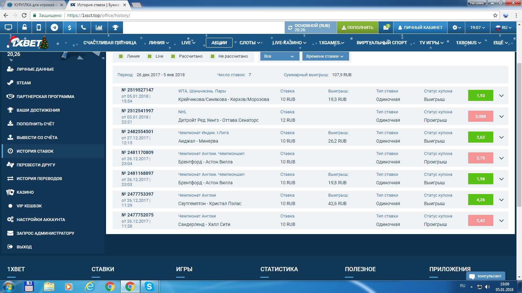Toggle the Не рассчитано filter checkbox
The height and width of the screenshot is (293, 522).
click(x=213, y=56)
